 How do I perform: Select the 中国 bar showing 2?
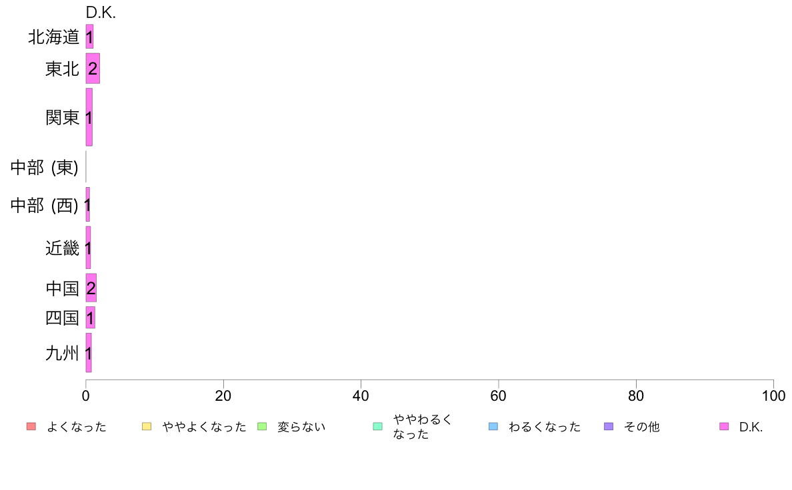91,288
